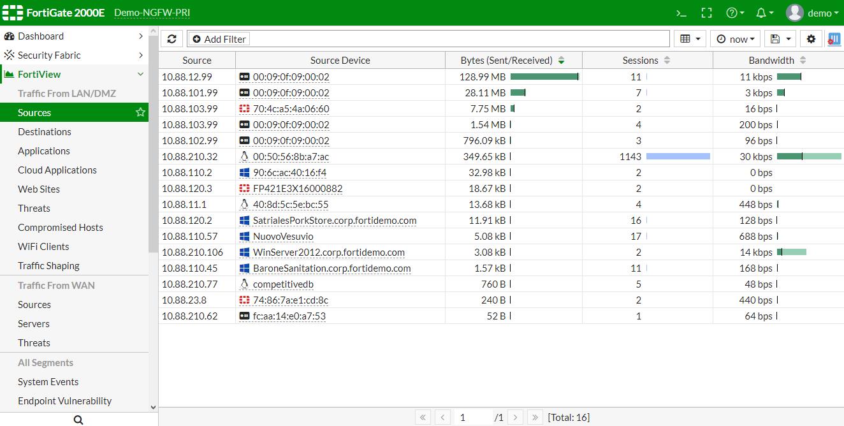Open the demo user account menu
Image resolution: width=844 pixels, height=426 pixels.
pyautogui.click(x=812, y=13)
